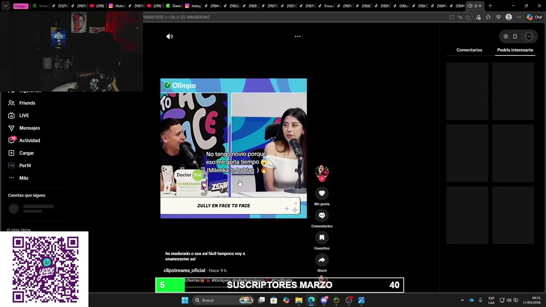This screenshot has width=546, height=307.
Task: Click the 'Cuentas que sigues' heading
Action: tap(26, 195)
